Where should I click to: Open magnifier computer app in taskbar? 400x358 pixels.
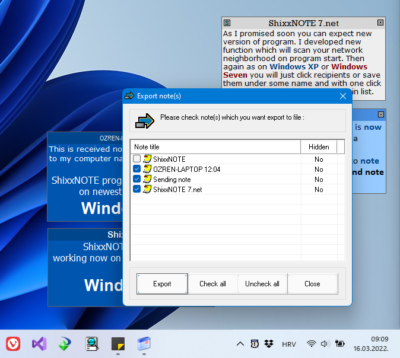click(92, 344)
